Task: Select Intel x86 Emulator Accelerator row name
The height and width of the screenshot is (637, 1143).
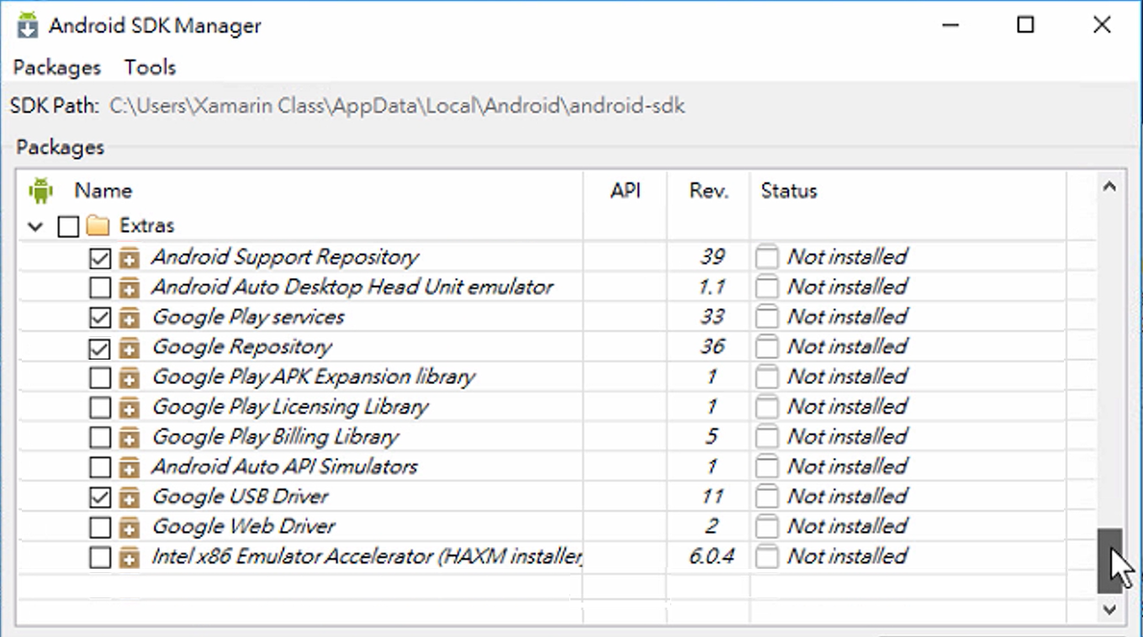Action: point(367,556)
